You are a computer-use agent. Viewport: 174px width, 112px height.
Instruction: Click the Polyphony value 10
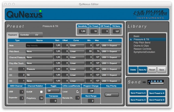[41, 98]
